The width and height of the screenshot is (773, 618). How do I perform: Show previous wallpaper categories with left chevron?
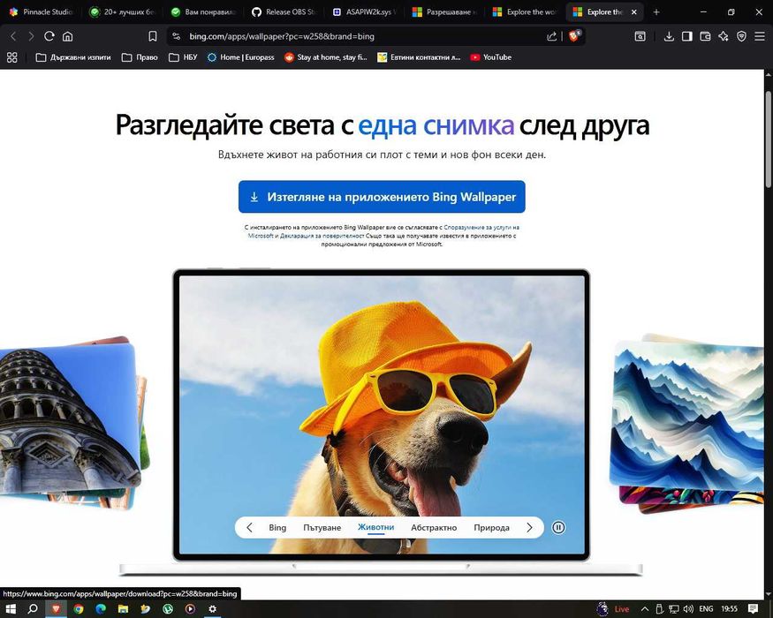(x=249, y=528)
